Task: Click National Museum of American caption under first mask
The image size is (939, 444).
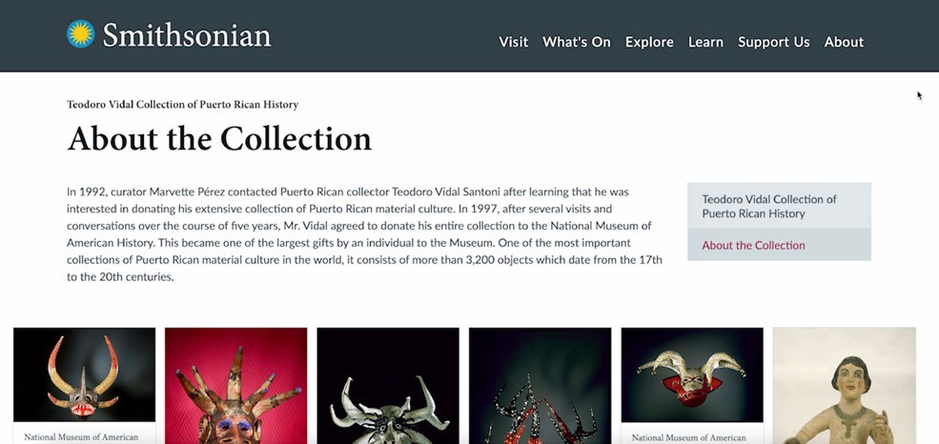Action: [x=81, y=437]
